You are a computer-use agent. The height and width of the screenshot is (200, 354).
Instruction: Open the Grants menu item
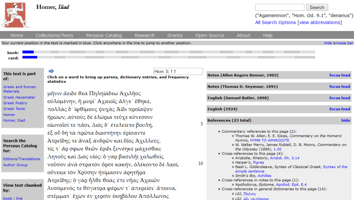[175, 35]
